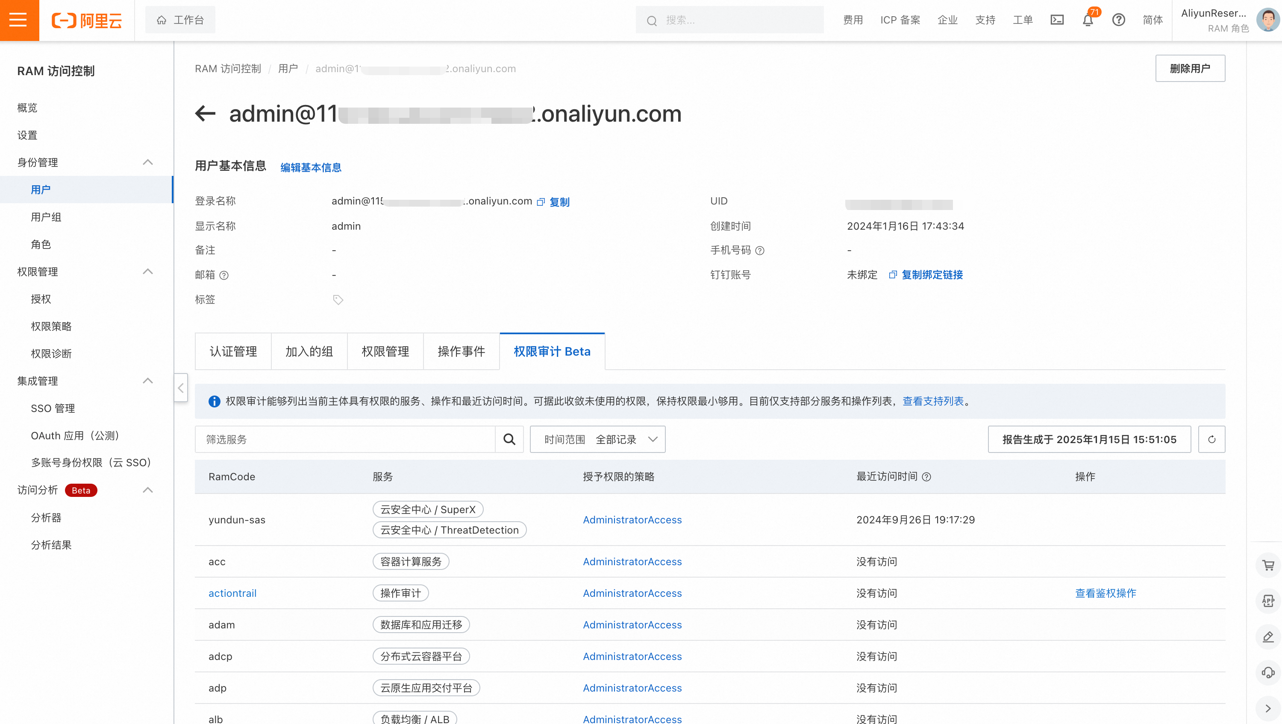1282x724 pixels.
Task: Click the search magnifier for 筛选服务
Action: tap(509, 439)
